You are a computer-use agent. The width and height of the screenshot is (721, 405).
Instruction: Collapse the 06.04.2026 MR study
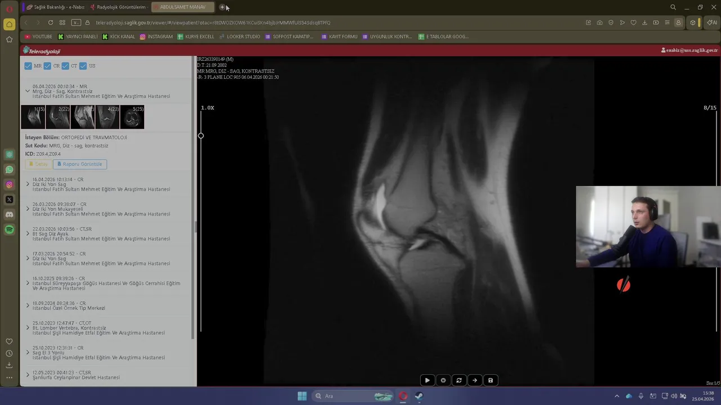[28, 91]
